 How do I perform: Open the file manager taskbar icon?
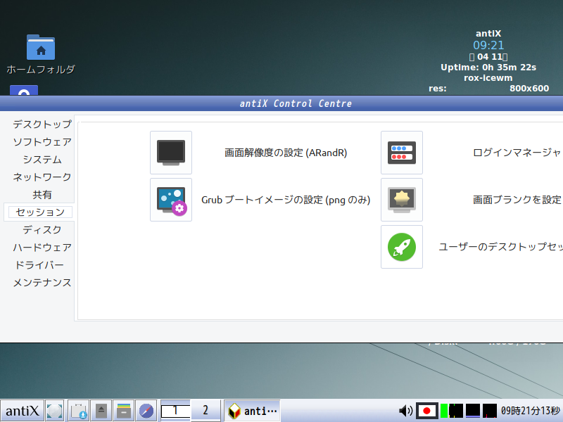[x=124, y=411]
